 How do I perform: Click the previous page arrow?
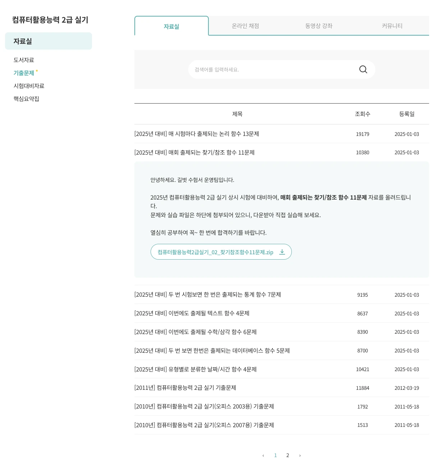(x=263, y=455)
